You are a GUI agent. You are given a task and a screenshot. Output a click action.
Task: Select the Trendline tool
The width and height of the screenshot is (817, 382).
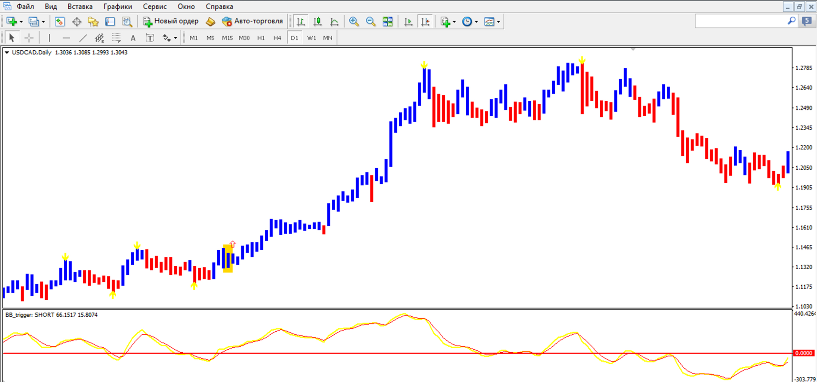tap(83, 38)
